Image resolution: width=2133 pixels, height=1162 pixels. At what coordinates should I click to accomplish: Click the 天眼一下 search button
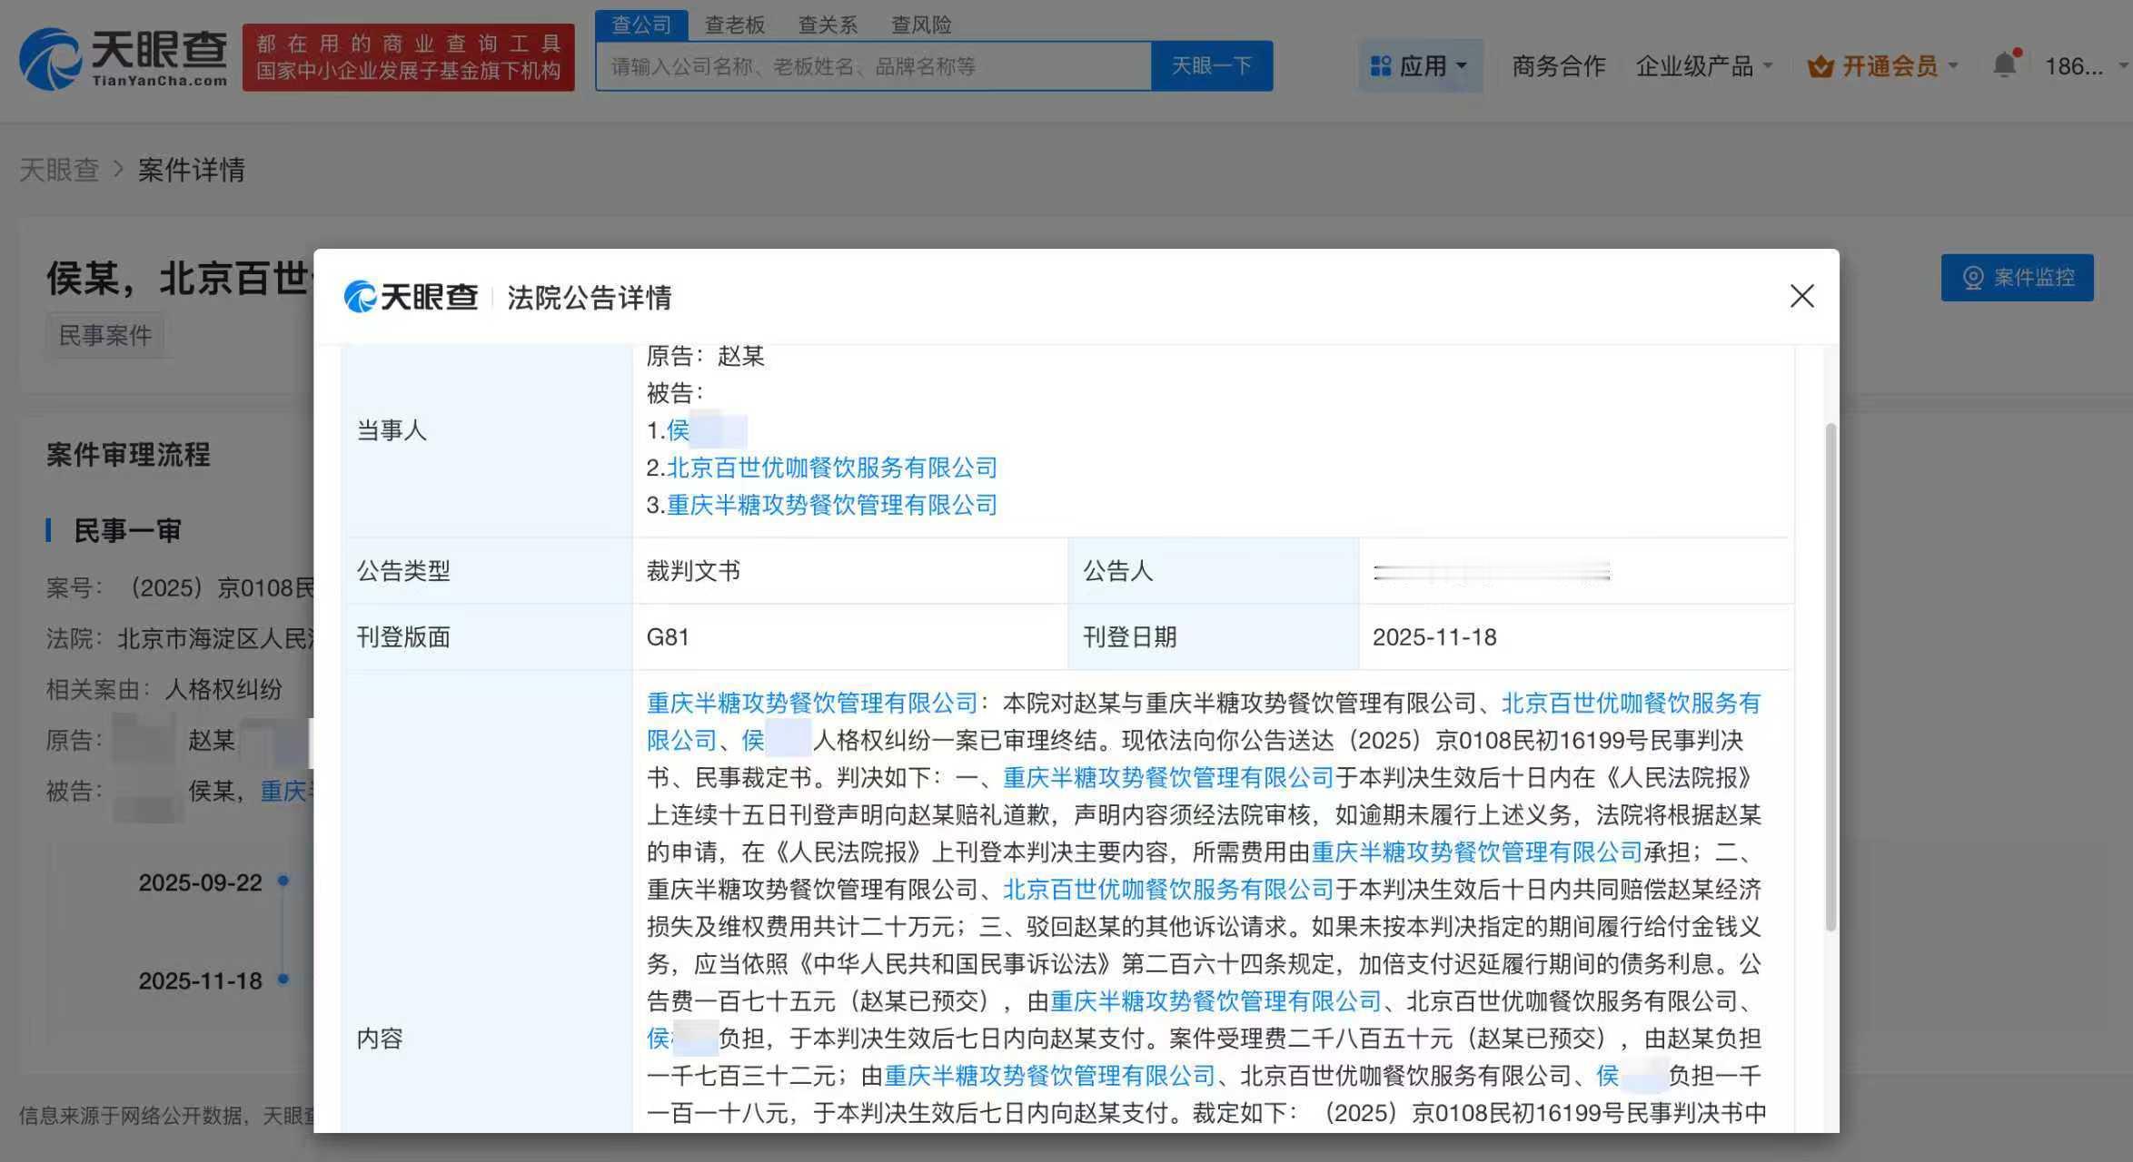1212,65
